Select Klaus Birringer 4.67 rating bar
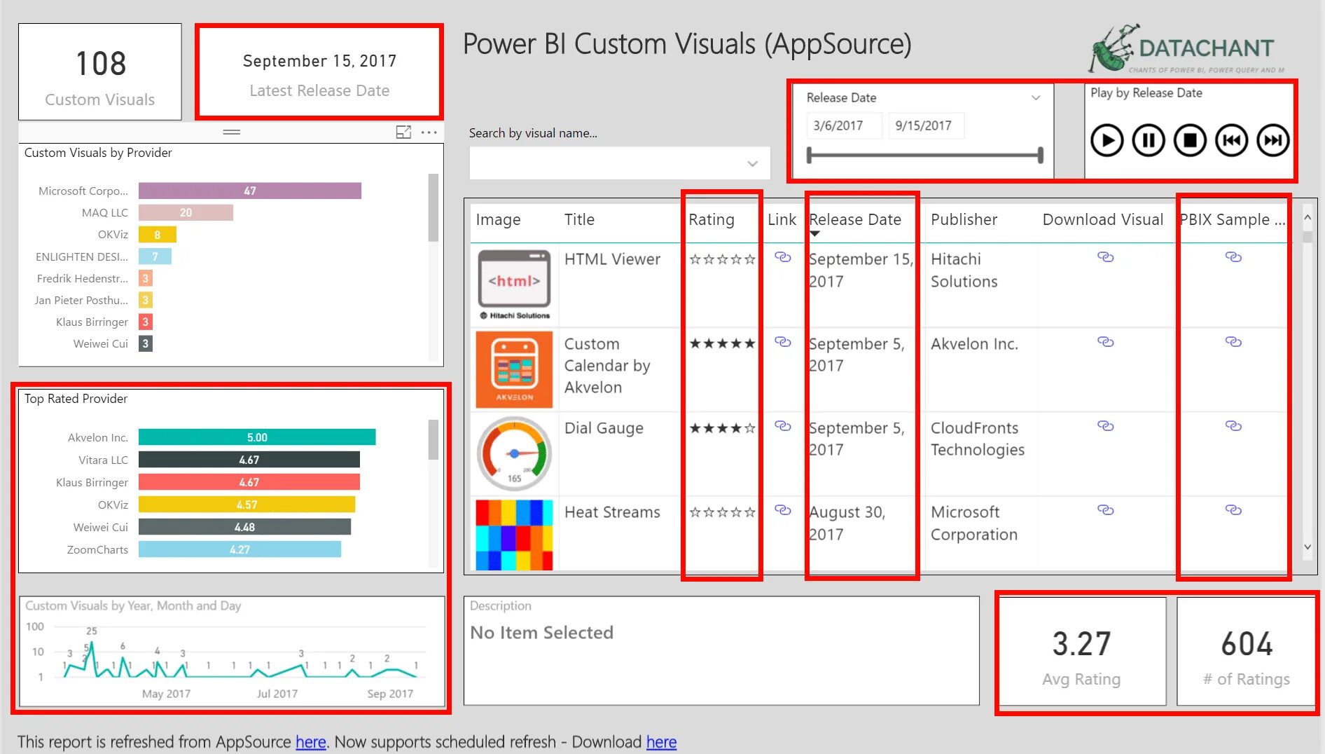 coord(249,482)
